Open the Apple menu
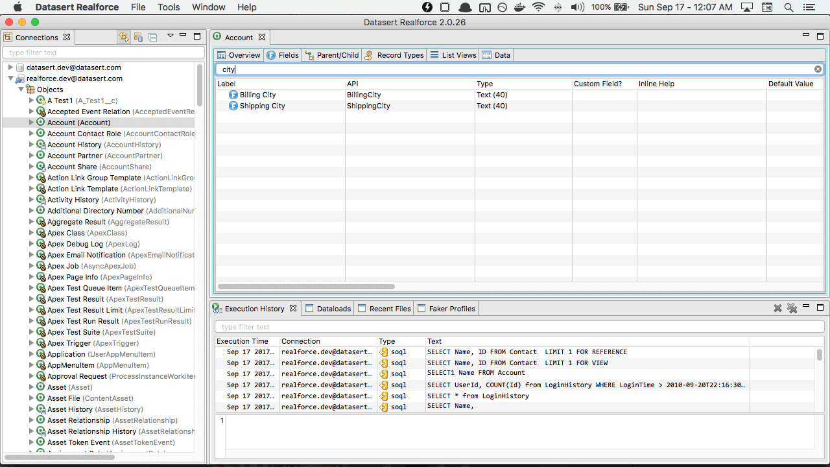Screen dimensions: 830x467 [18, 7]
